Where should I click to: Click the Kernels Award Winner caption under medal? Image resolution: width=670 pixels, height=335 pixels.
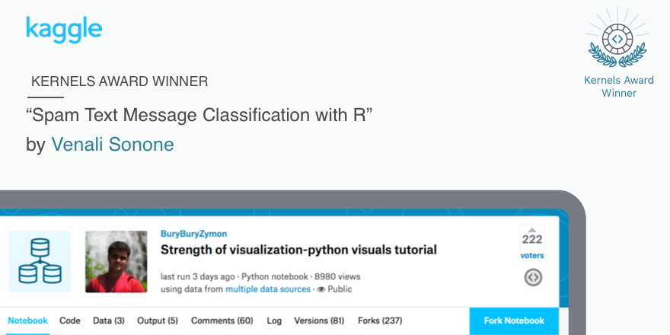coord(619,87)
